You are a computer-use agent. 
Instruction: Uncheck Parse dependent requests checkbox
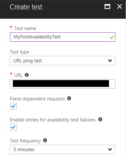[x=13, y=106]
